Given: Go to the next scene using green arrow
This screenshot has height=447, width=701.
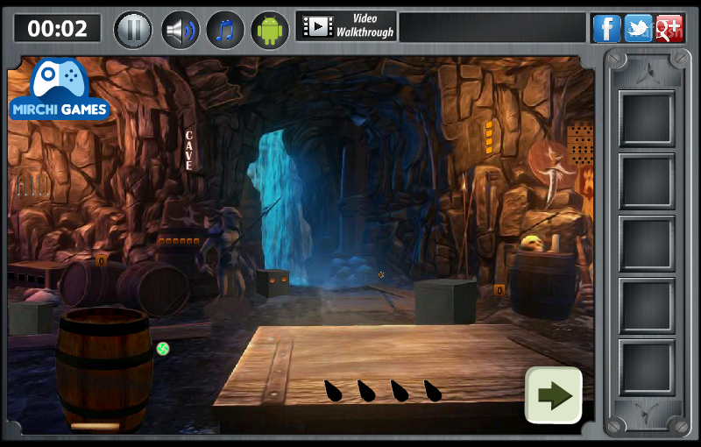Looking at the screenshot, I should click(554, 395).
